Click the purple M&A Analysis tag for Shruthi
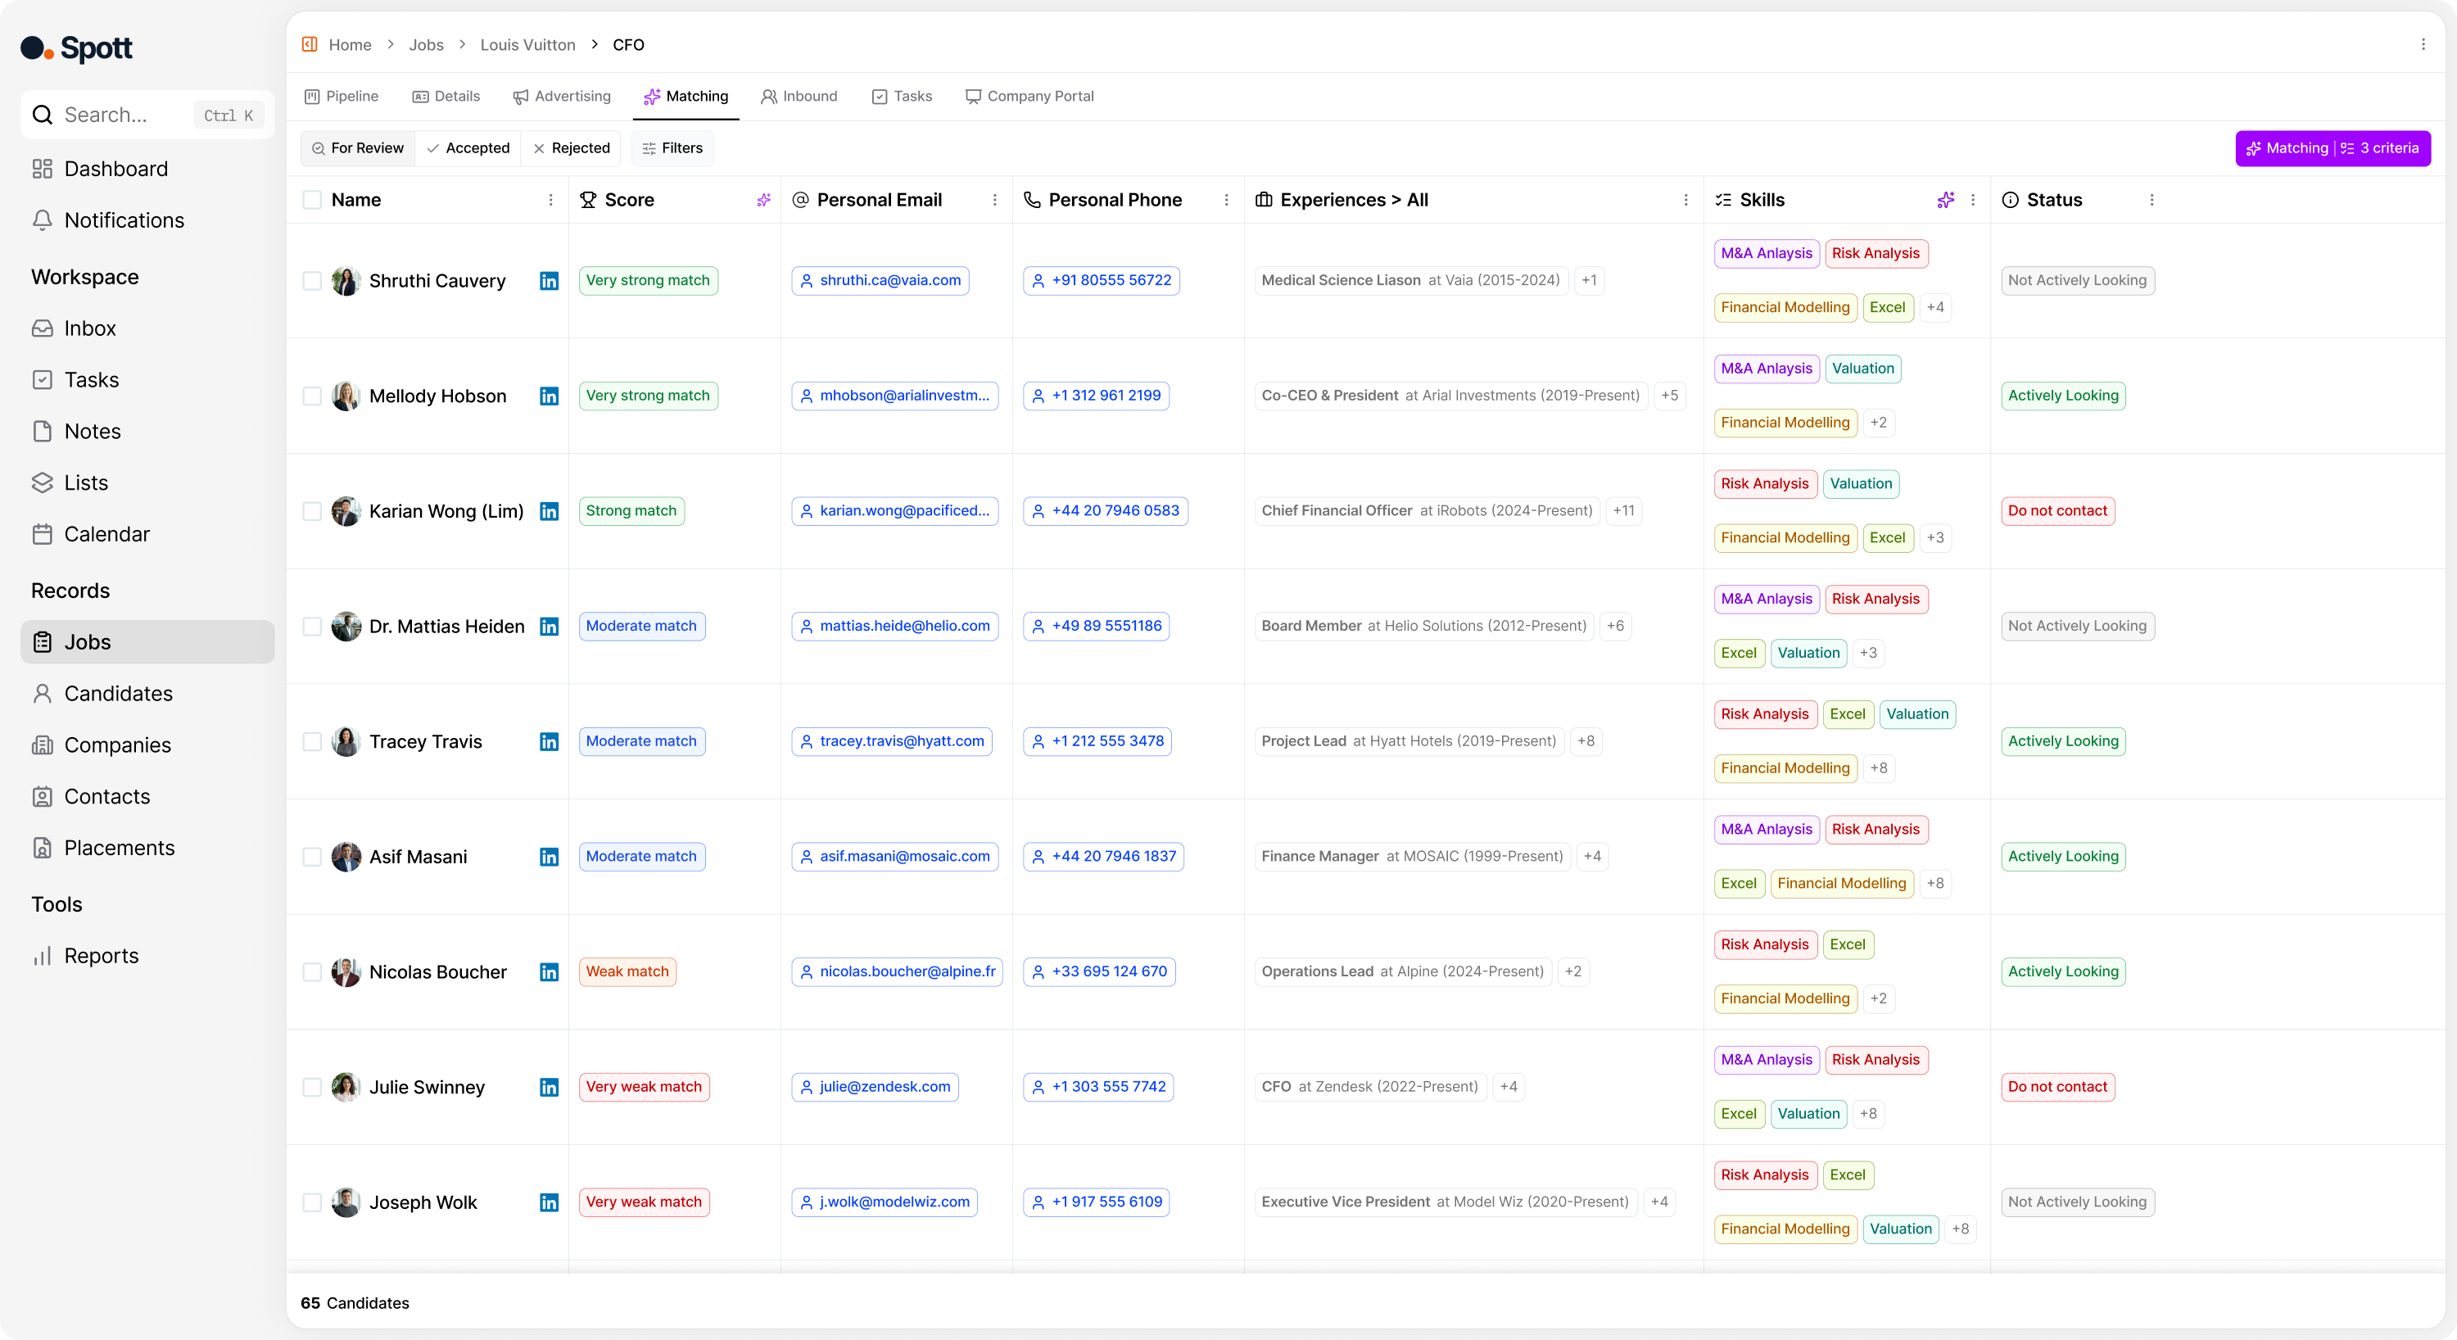 click(1766, 254)
